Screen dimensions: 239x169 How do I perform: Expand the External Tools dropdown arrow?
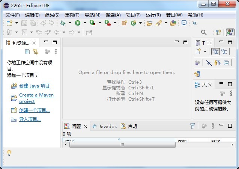pos(115,23)
